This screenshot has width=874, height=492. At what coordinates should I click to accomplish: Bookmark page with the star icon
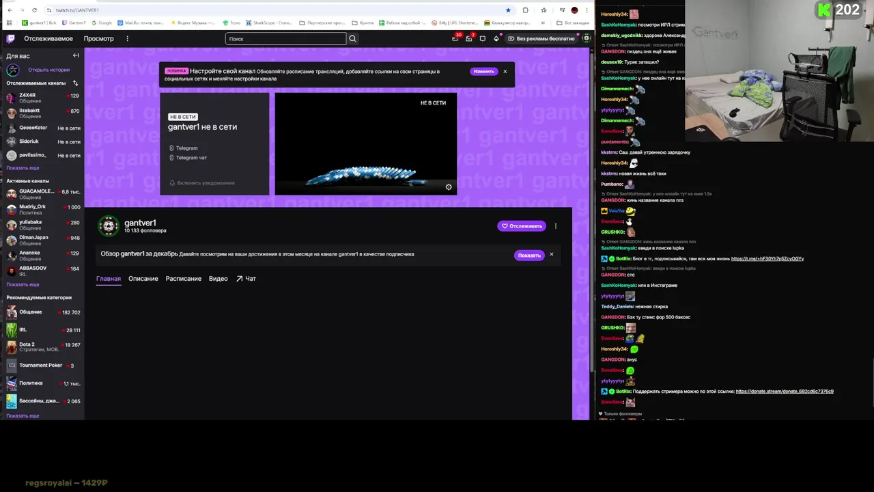(508, 10)
